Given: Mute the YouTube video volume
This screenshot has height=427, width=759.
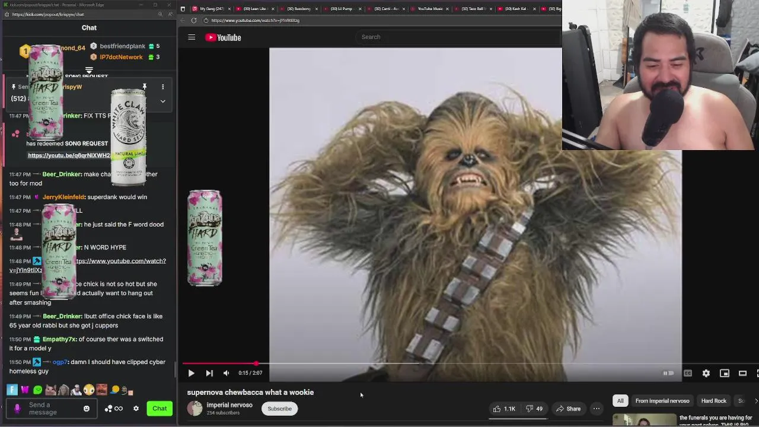Looking at the screenshot, I should [x=226, y=373].
